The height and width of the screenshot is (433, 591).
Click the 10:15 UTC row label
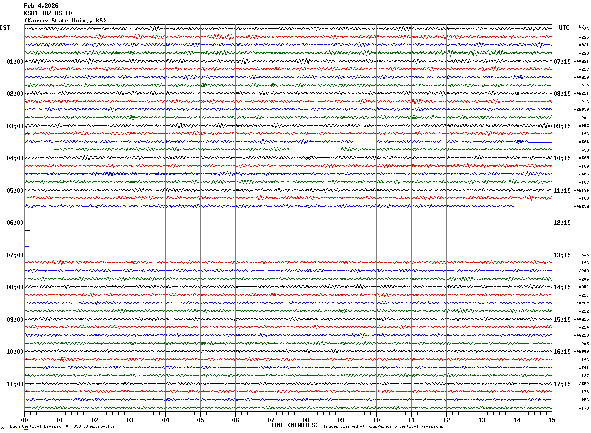562,158
